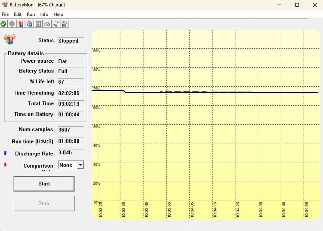Open battery information toolbar icon

(21, 24)
